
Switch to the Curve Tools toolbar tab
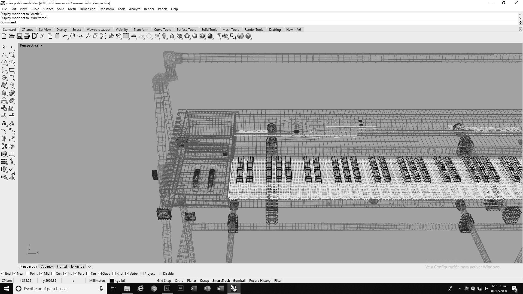(162, 30)
